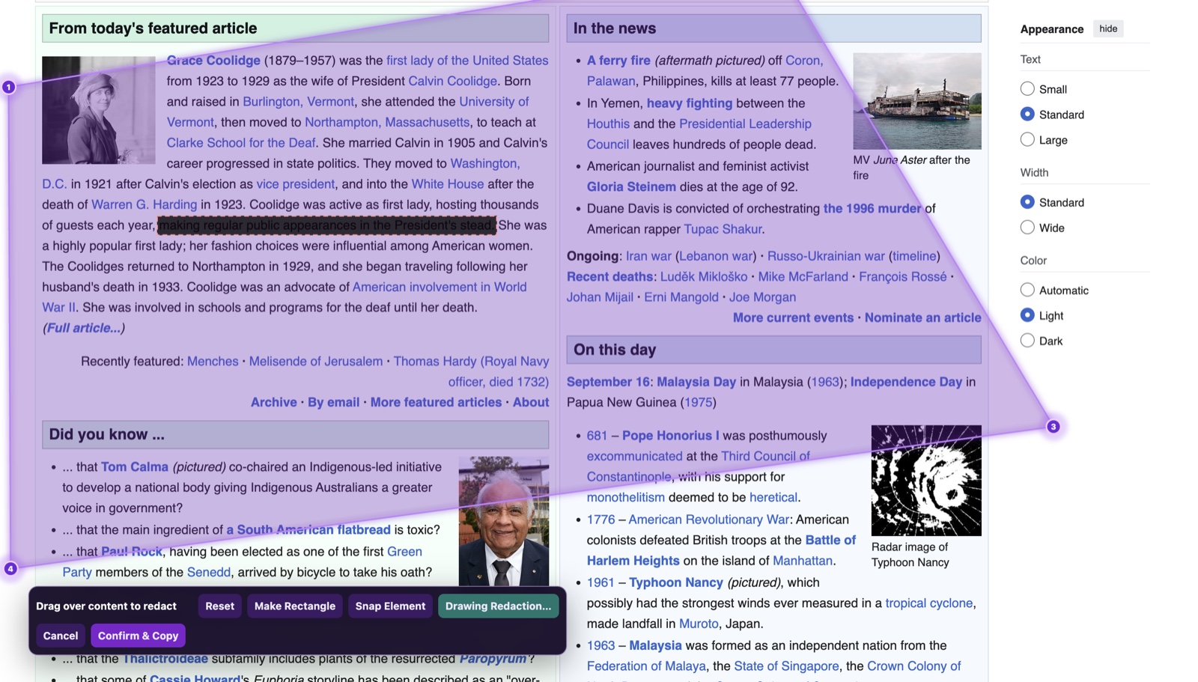Image resolution: width=1198 pixels, height=682 pixels.
Task: Select redaction polygon vertex handle 3
Action: [1053, 427]
